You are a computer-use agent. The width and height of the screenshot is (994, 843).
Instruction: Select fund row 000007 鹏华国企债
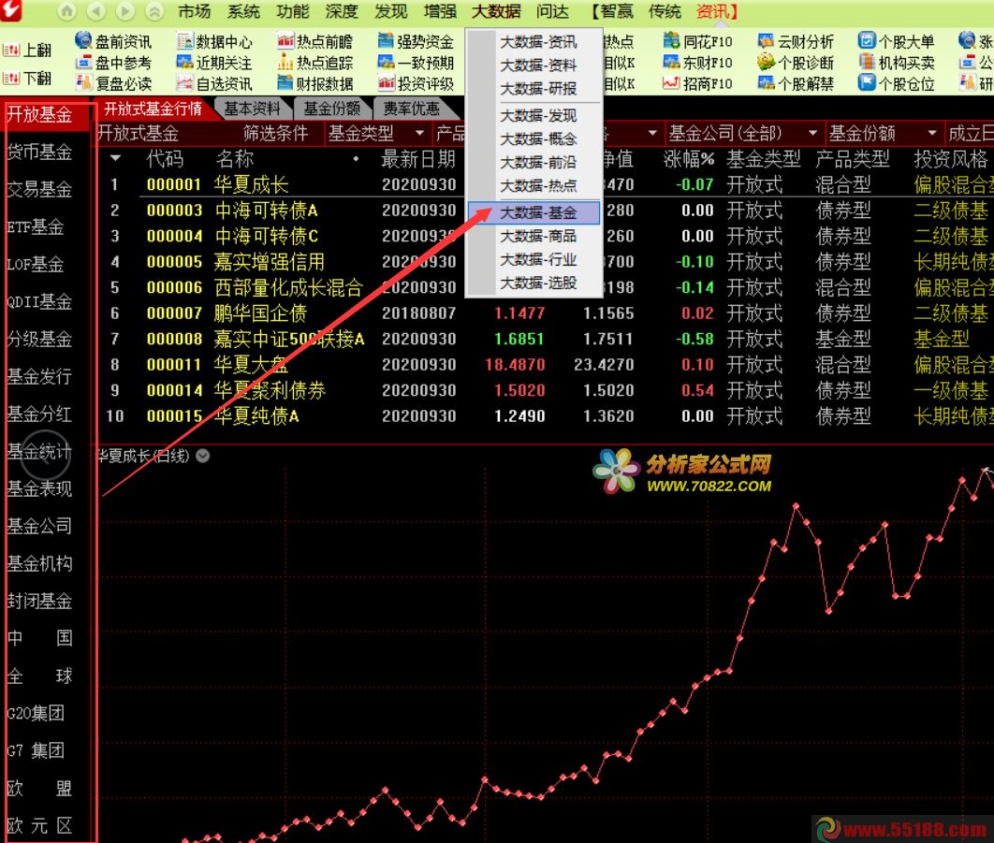click(x=545, y=313)
